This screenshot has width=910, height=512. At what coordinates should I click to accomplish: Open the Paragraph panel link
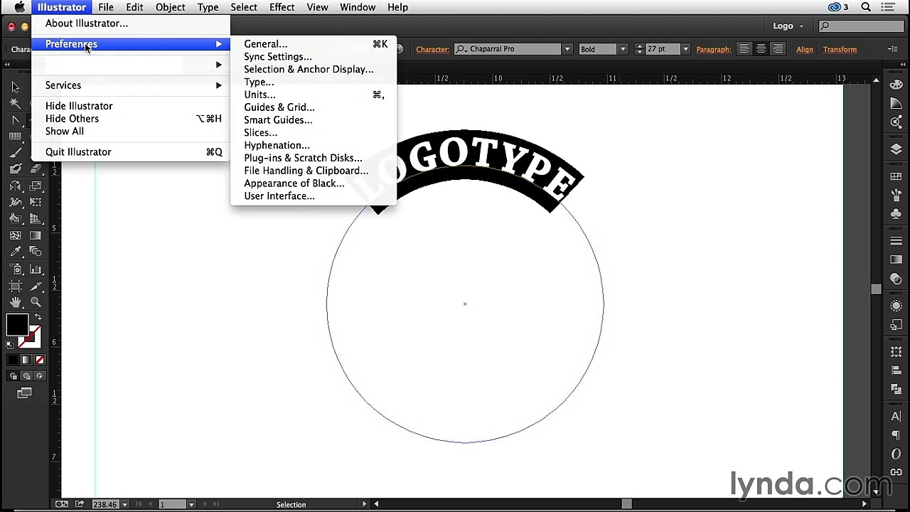pos(713,49)
